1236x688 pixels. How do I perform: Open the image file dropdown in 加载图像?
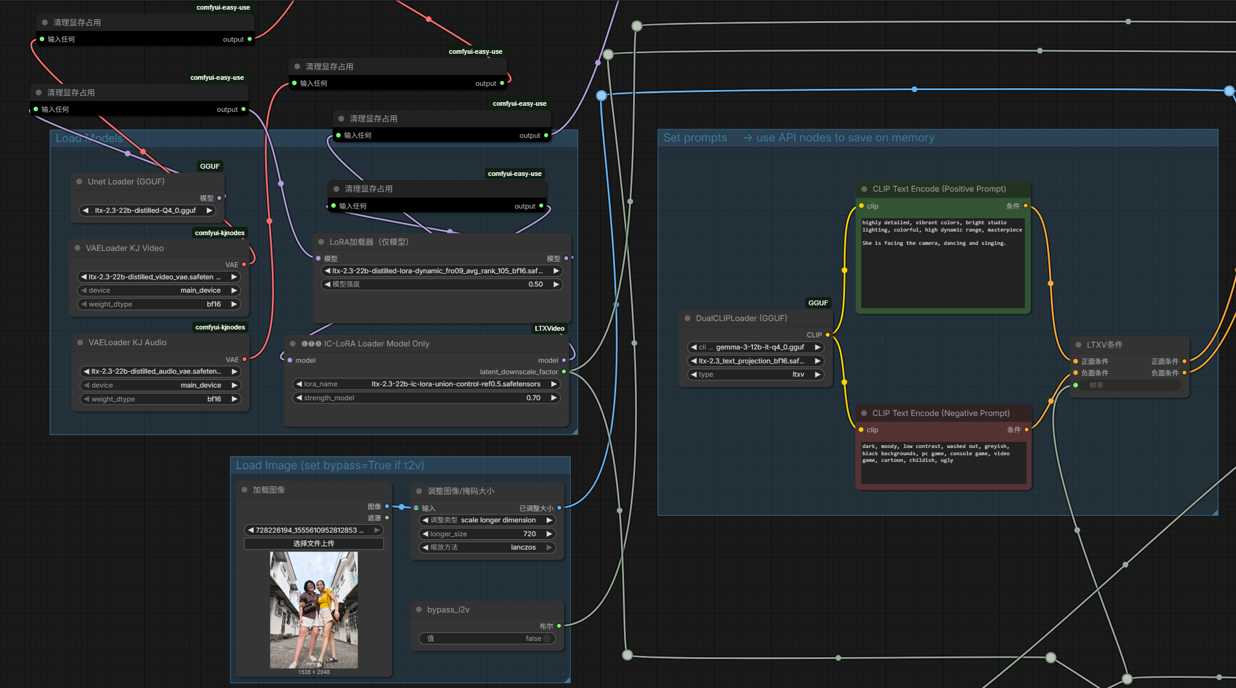pyautogui.click(x=314, y=530)
